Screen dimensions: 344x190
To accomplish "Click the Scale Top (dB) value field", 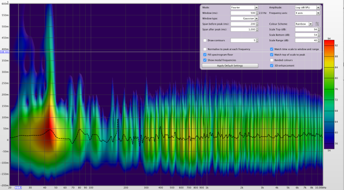I will 306,29.
